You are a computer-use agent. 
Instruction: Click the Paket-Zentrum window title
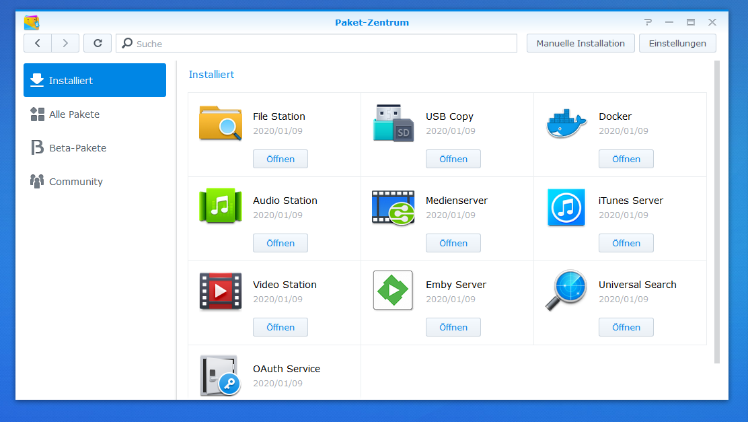click(371, 22)
